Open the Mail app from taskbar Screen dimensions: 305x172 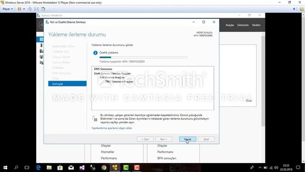(71, 168)
